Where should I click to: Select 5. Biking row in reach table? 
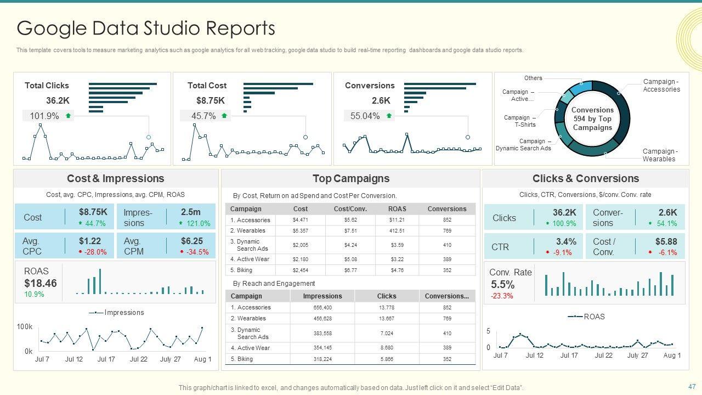click(350, 359)
